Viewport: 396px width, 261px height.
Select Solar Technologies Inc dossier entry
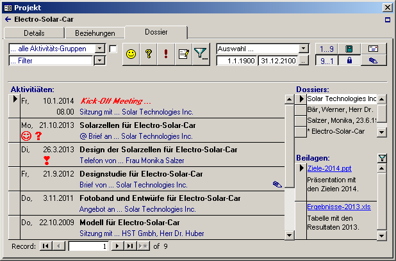(342, 99)
